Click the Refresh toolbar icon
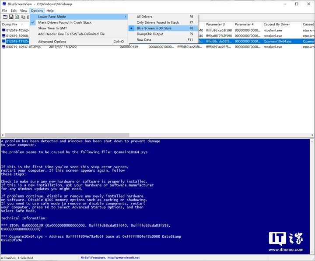Image resolution: width=315 pixels, height=261 pixels. coord(17,17)
